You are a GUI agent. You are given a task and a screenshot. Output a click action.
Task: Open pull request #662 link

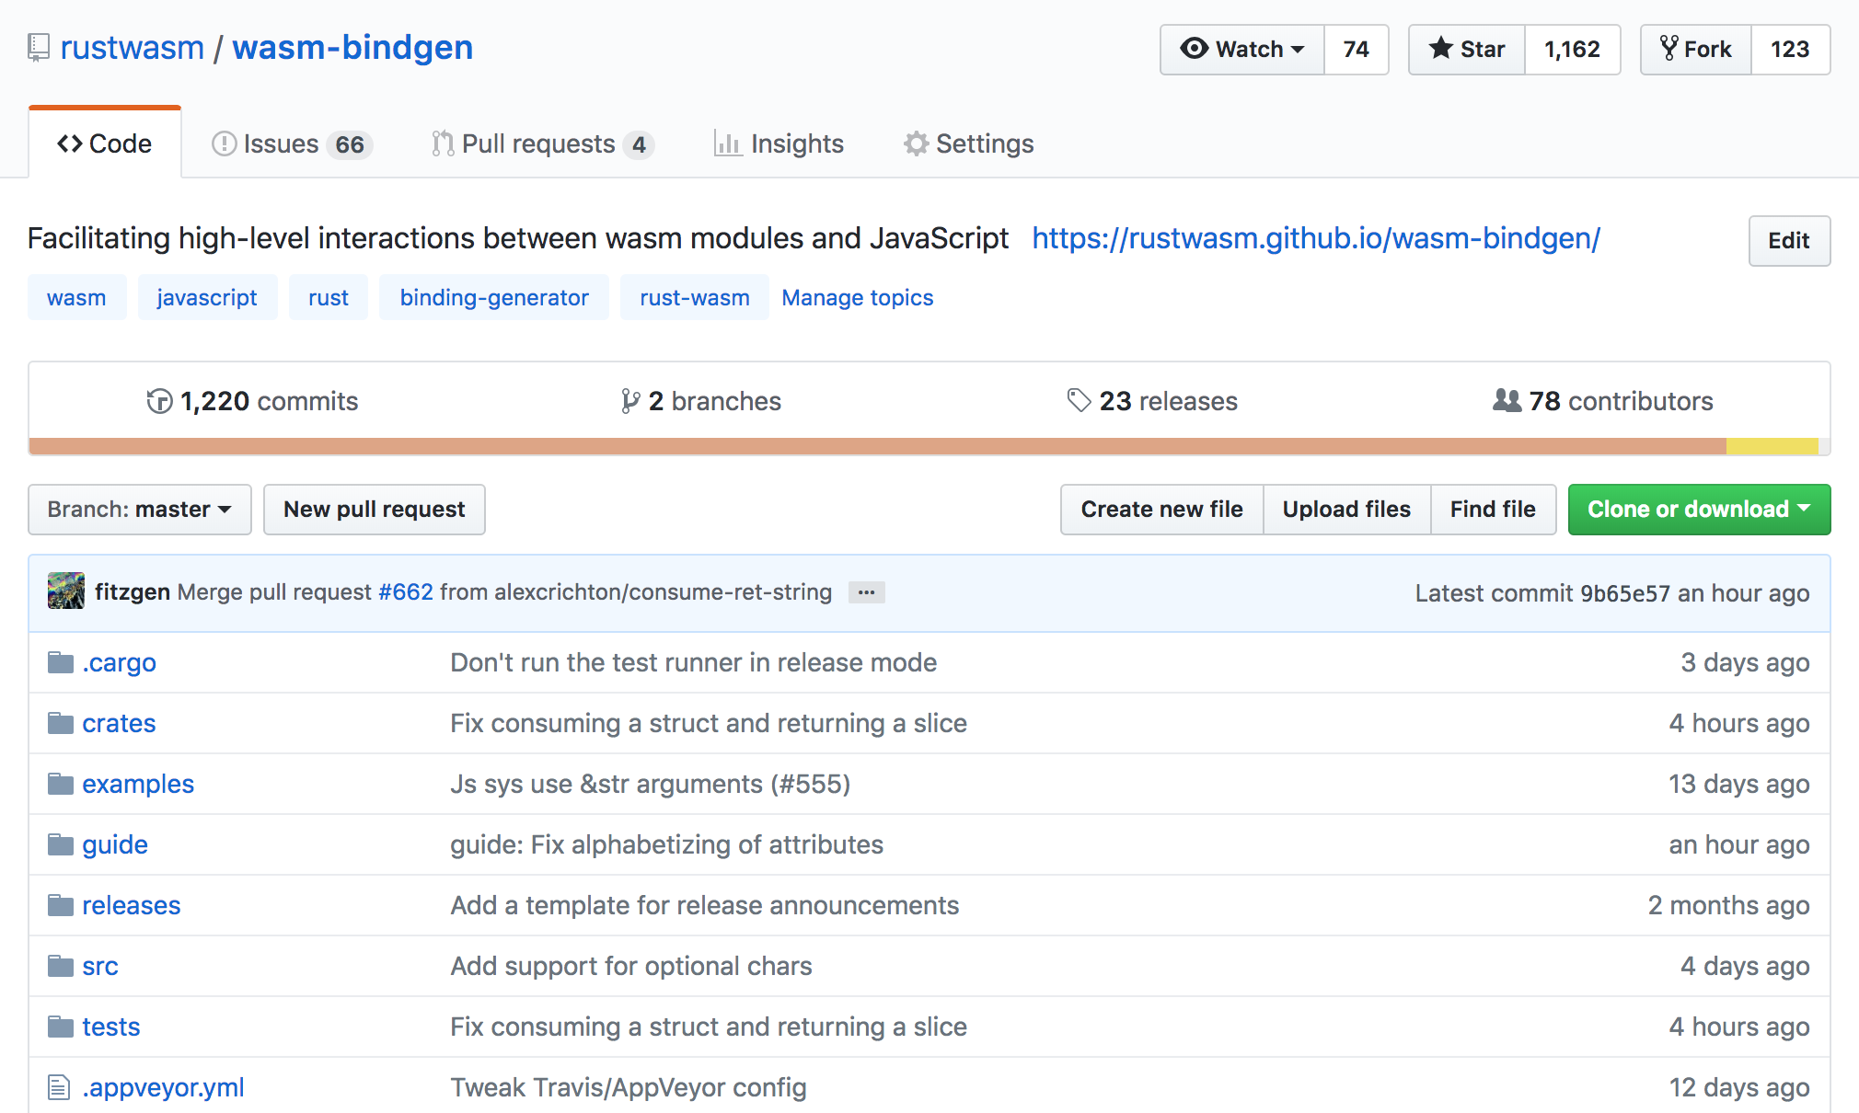click(406, 591)
